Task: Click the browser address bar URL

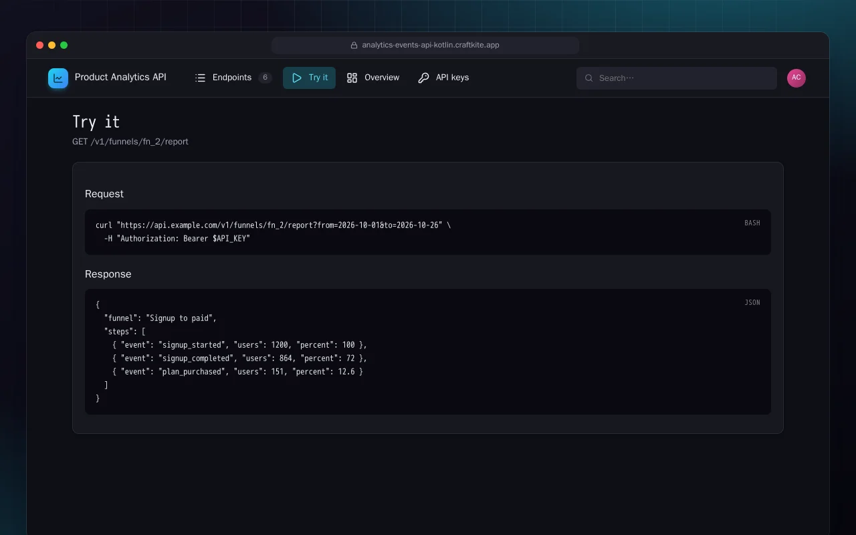Action: [431, 45]
